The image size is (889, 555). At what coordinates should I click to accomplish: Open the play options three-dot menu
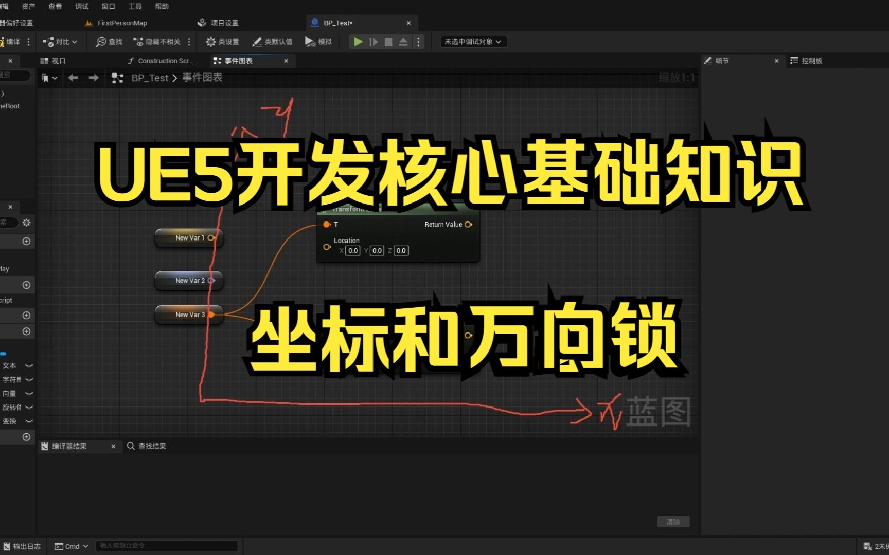tap(418, 42)
